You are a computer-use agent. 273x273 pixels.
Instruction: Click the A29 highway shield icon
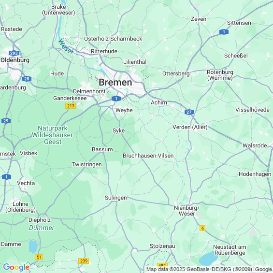coord(6,121)
